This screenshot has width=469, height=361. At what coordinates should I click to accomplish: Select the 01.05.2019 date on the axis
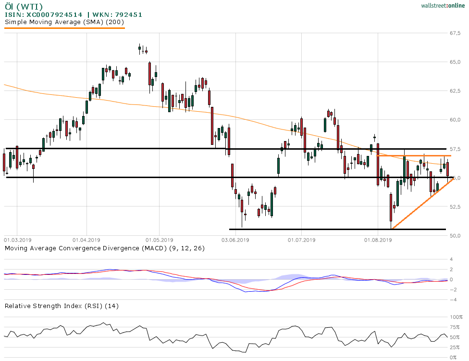[x=159, y=239]
